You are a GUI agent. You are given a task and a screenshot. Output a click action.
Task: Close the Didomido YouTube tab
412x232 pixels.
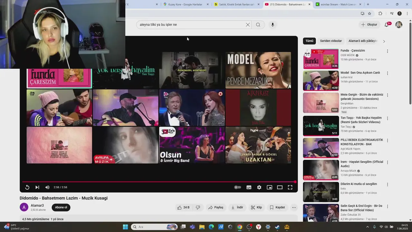pyautogui.click(x=310, y=5)
